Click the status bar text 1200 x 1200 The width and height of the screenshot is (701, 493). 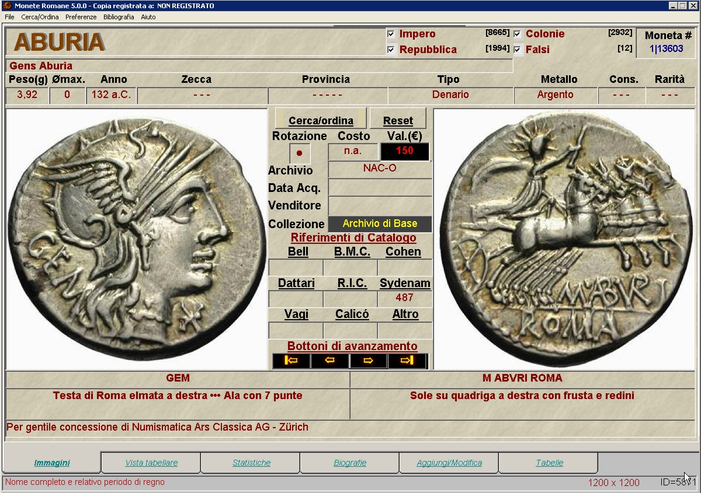pos(613,483)
